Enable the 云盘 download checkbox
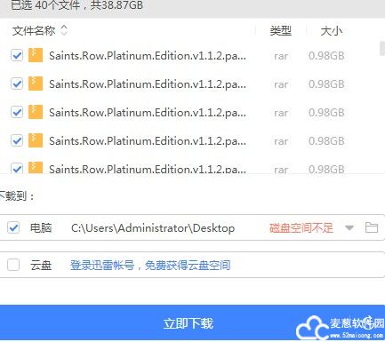The image size is (385, 342). click(13, 265)
